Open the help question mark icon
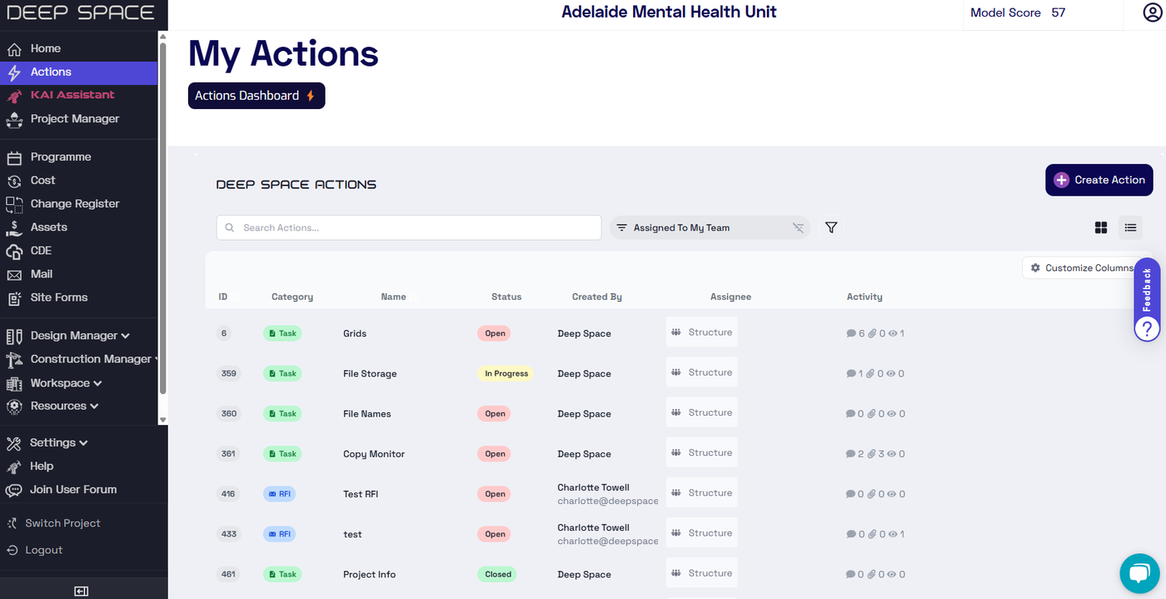 click(1147, 327)
